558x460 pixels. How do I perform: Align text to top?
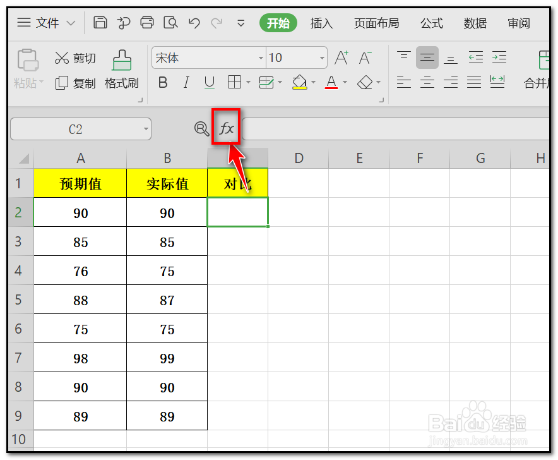(404, 57)
